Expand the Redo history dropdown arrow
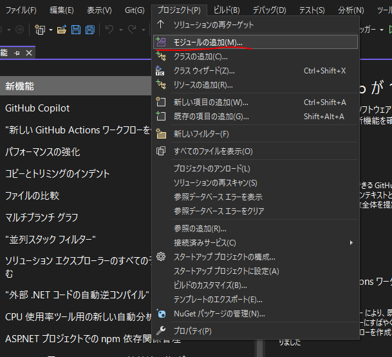 [x=144, y=30]
